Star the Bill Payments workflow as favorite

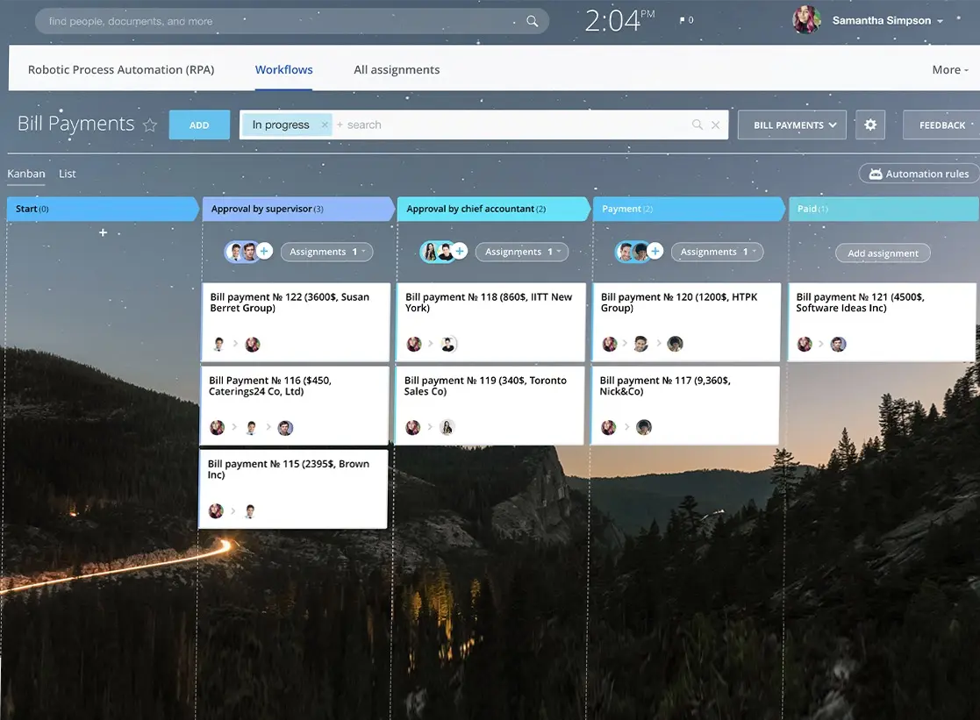[150, 125]
